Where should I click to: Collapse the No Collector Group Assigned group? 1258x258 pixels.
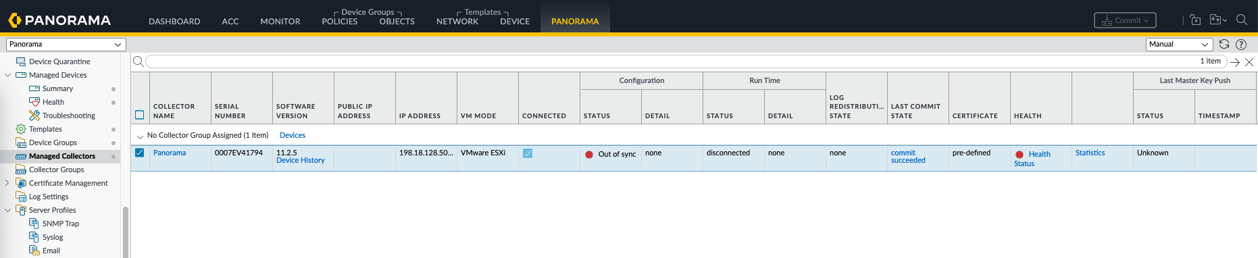tap(140, 136)
